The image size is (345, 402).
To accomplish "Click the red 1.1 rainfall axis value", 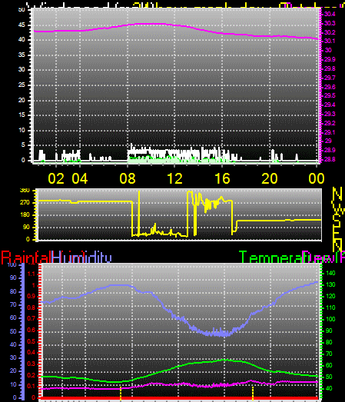I will point(32,274).
